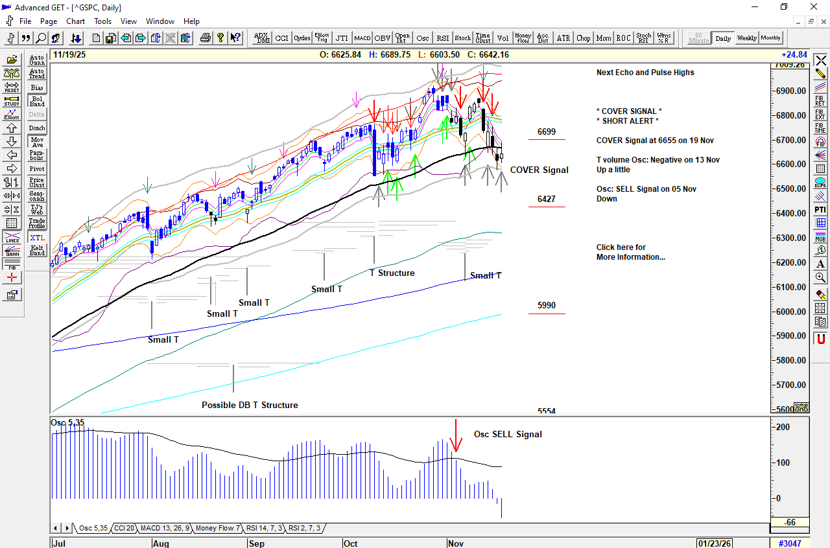Click the printer icon in toolbar
The height and width of the screenshot is (548, 830).
(x=206, y=38)
